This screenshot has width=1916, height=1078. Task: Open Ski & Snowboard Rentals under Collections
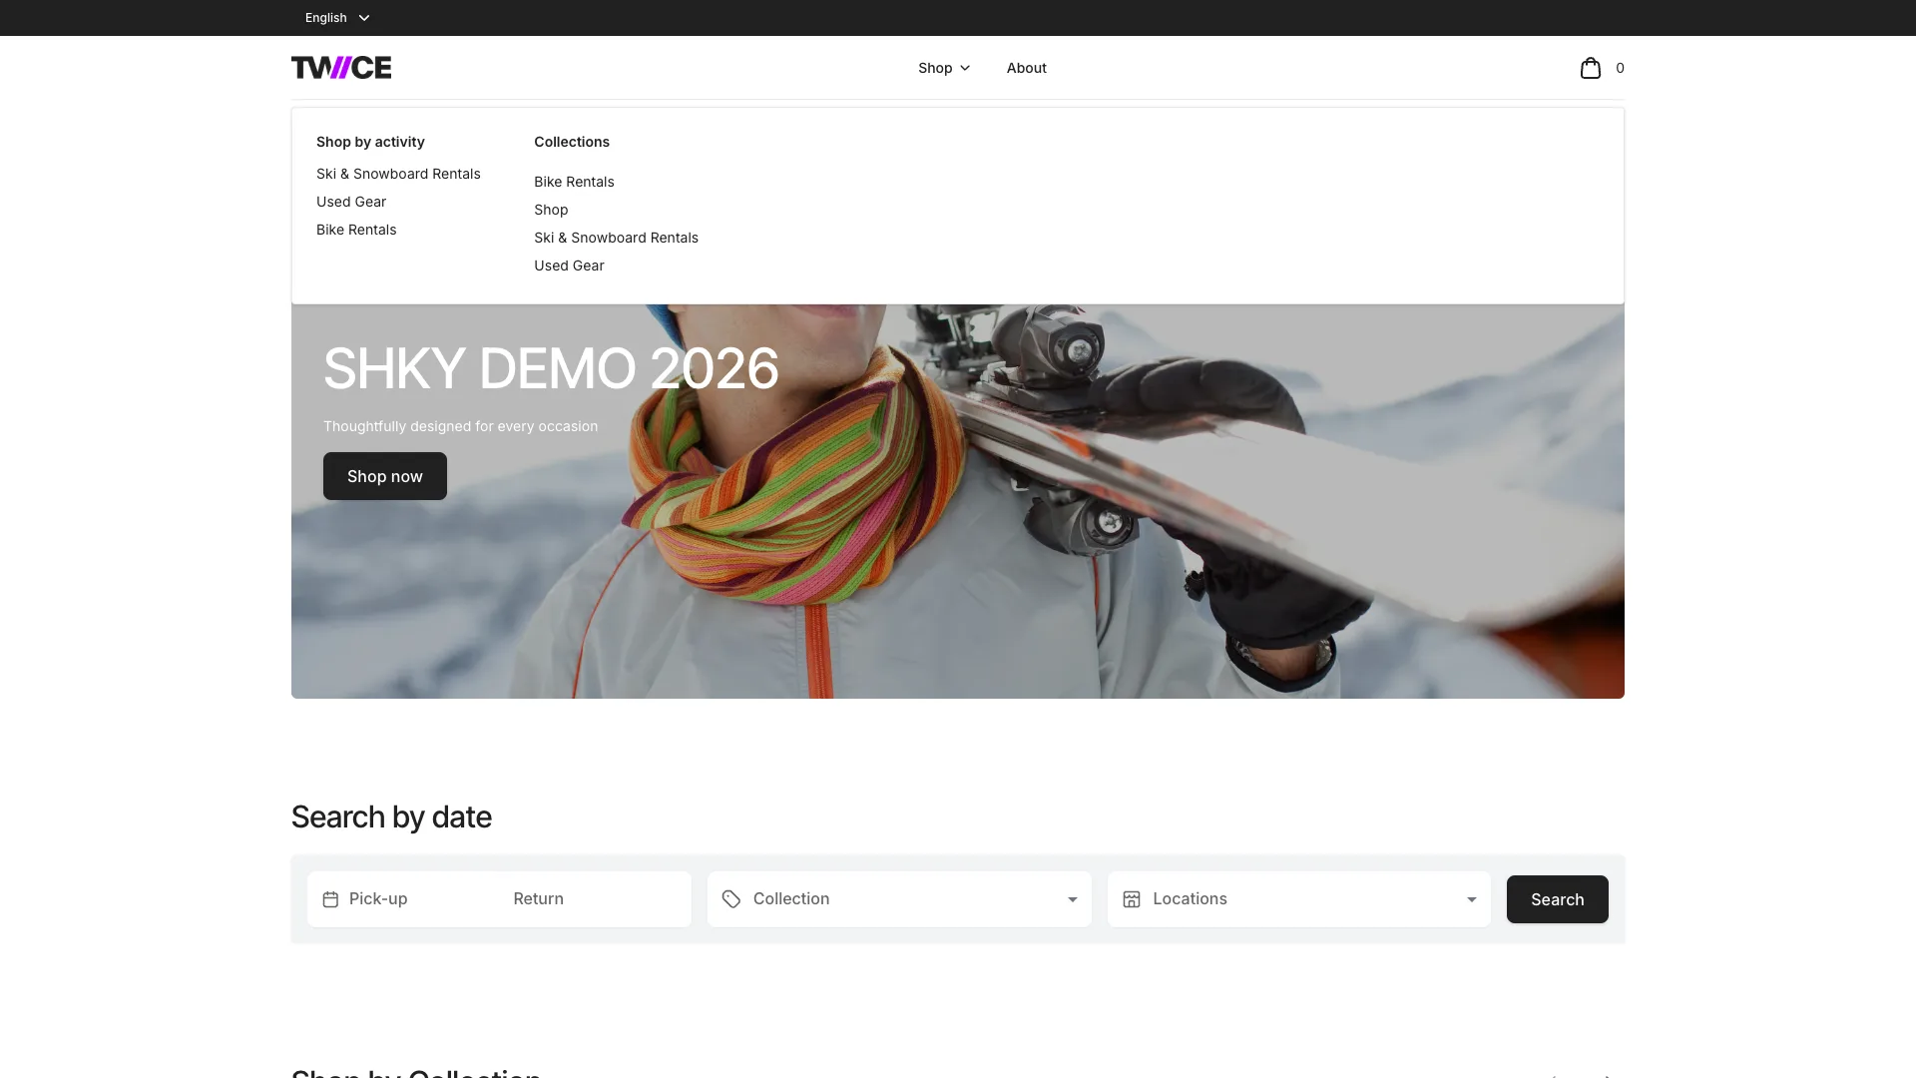(x=616, y=238)
